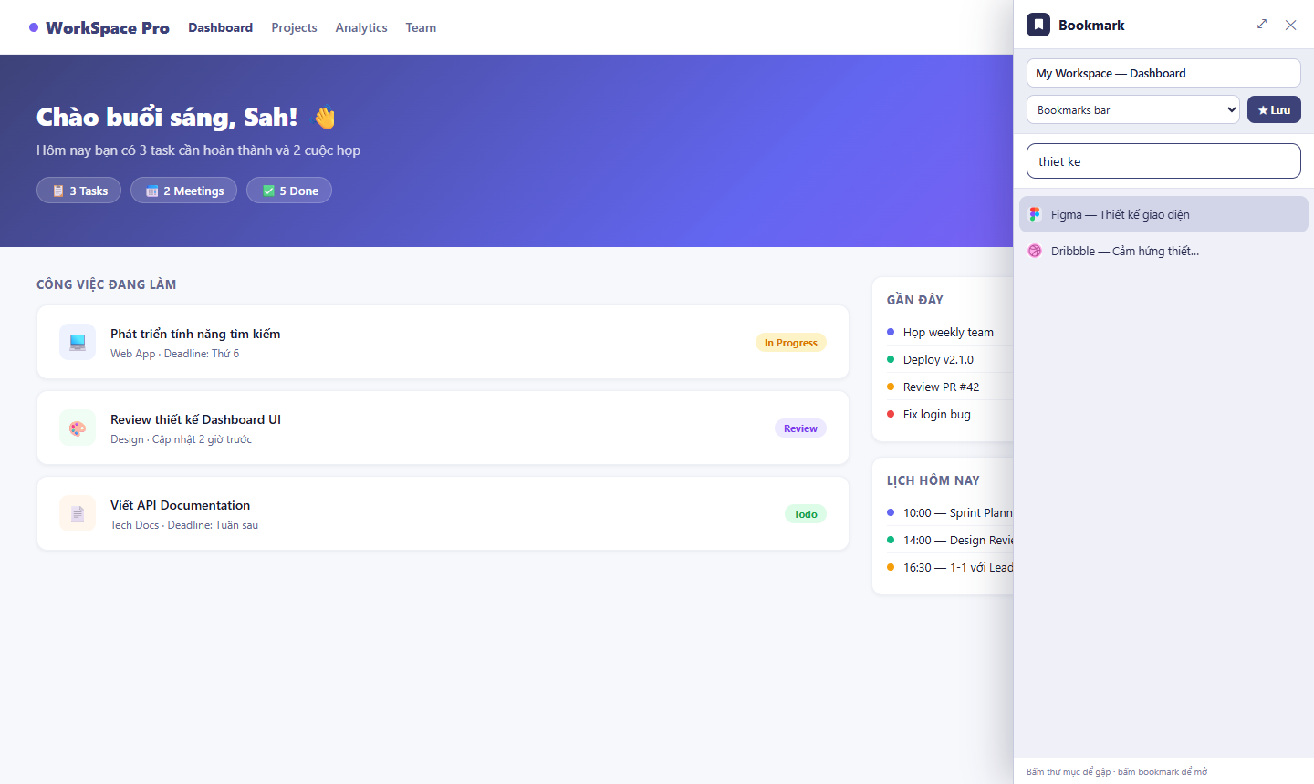Click the 'CÔNG VIỆC ĐANG LÀM' section heading
Image resolution: width=1314 pixels, height=784 pixels.
[x=107, y=284]
